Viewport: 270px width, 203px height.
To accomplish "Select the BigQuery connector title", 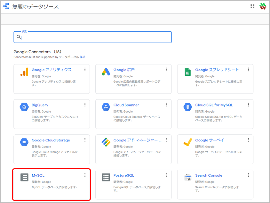I will (x=40, y=105).
